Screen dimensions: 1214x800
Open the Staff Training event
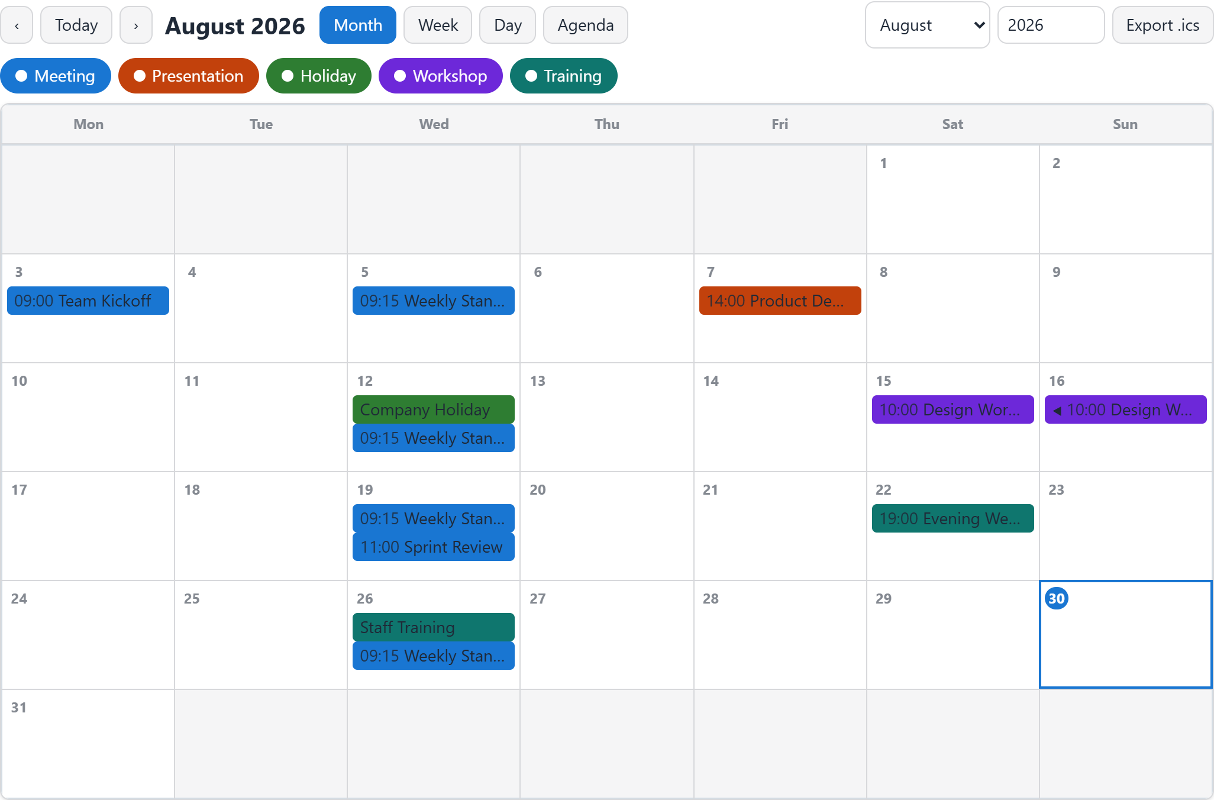[x=434, y=627]
